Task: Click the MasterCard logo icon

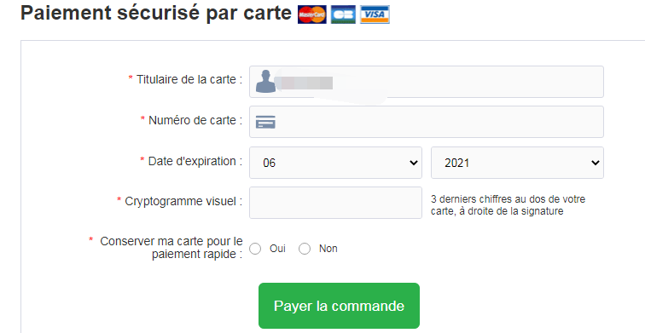Action: coord(311,14)
